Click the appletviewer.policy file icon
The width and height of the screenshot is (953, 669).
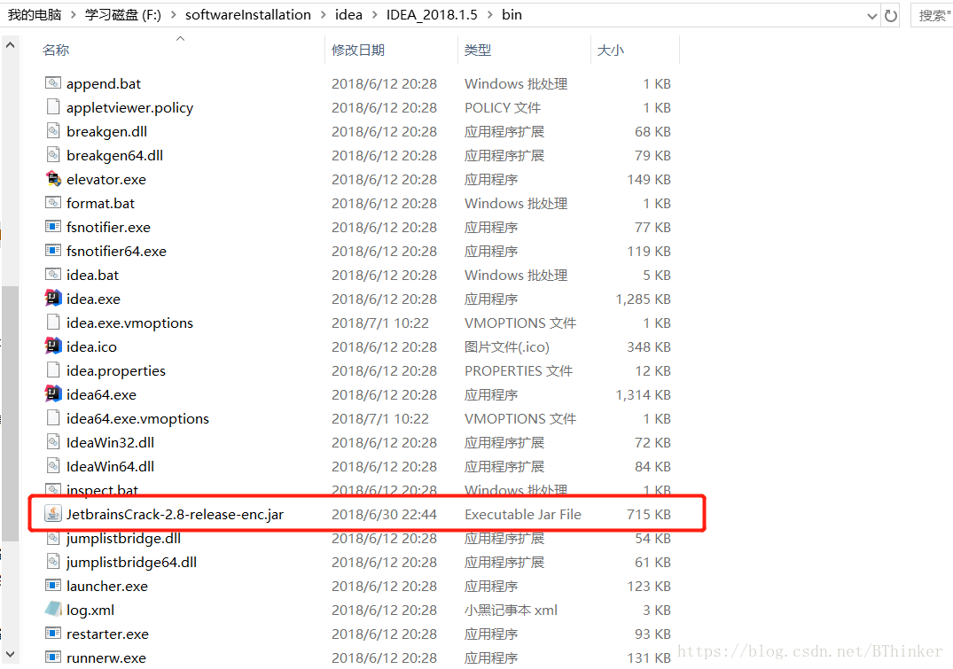click(53, 107)
